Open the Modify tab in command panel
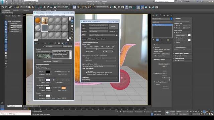The image size is (214, 120). click(157, 15)
